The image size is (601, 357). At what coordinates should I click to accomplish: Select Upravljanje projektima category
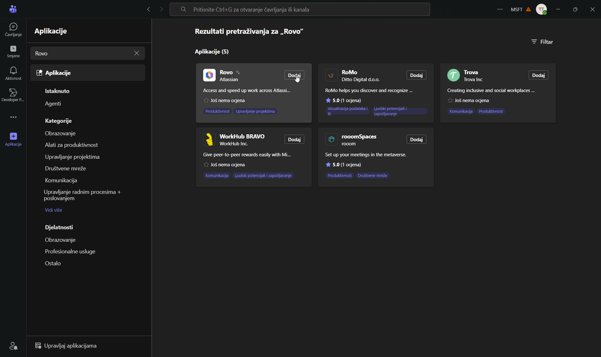[x=72, y=157]
